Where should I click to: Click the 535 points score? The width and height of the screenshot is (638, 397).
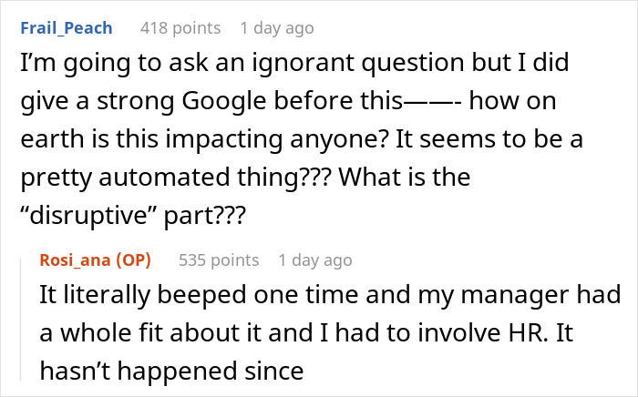pos(217,260)
